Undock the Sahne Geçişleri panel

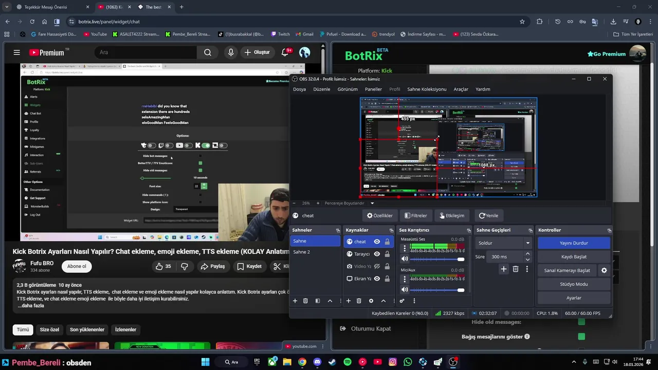click(530, 230)
